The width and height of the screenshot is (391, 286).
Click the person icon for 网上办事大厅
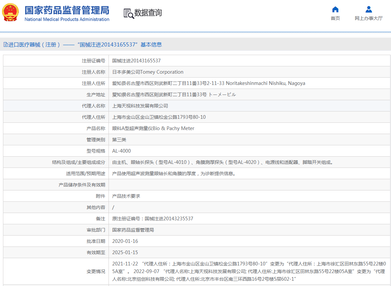coord(368,9)
